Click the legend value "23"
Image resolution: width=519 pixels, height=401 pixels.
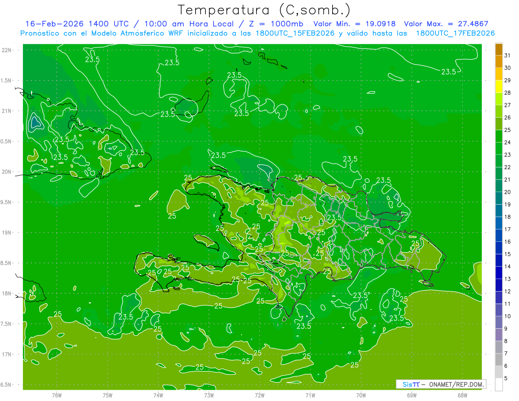[508, 155]
